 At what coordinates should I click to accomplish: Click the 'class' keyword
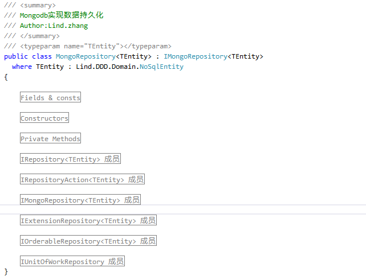pyautogui.click(x=42, y=56)
